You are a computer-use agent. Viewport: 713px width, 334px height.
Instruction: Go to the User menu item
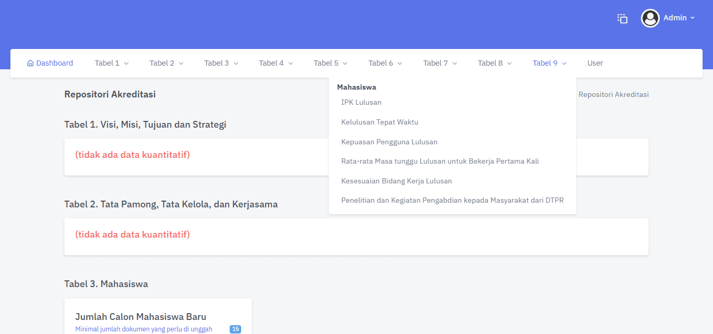click(595, 63)
